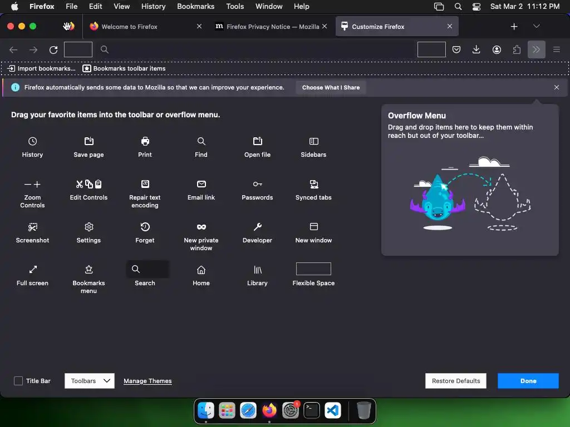570x427 pixels.
Task: Click Import bookmarks toolbar item
Action: coord(41,68)
